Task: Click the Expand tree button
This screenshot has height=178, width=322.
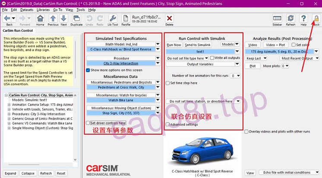Action: pyautogui.click(x=10, y=173)
